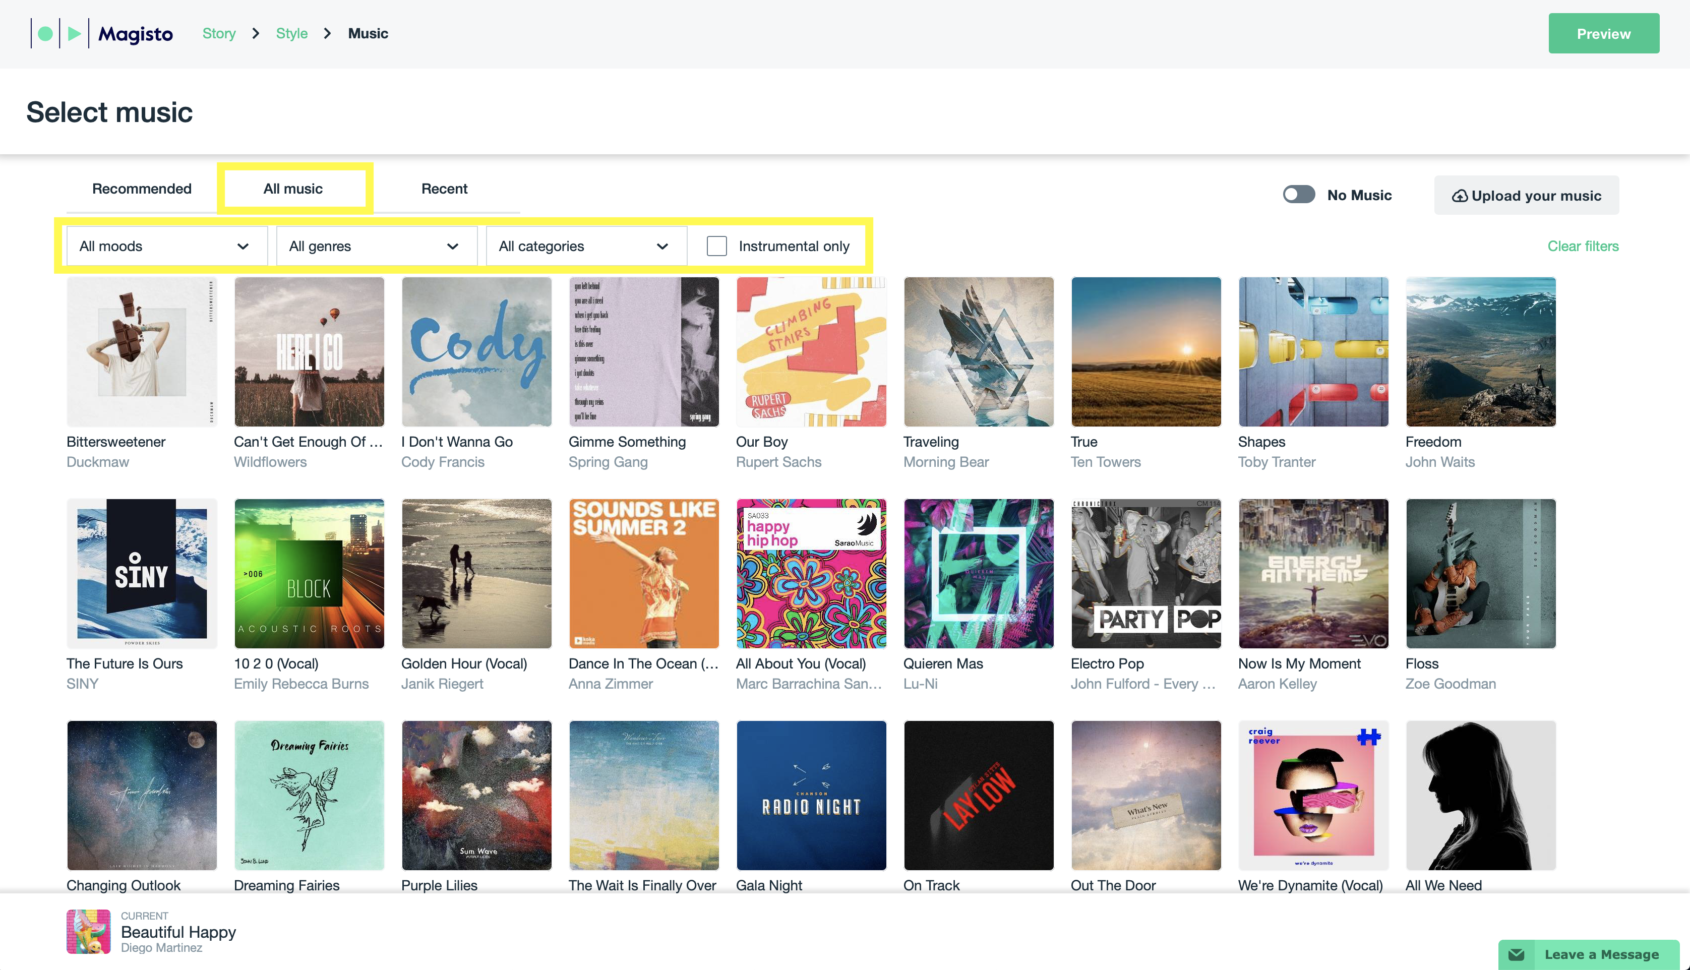The height and width of the screenshot is (970, 1690).
Task: Select the Golden Hour (Vocal) beach cover
Action: click(x=476, y=574)
